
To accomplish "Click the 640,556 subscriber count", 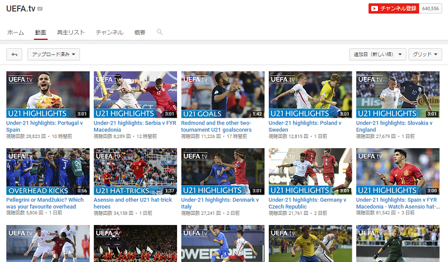I will click(x=430, y=8).
